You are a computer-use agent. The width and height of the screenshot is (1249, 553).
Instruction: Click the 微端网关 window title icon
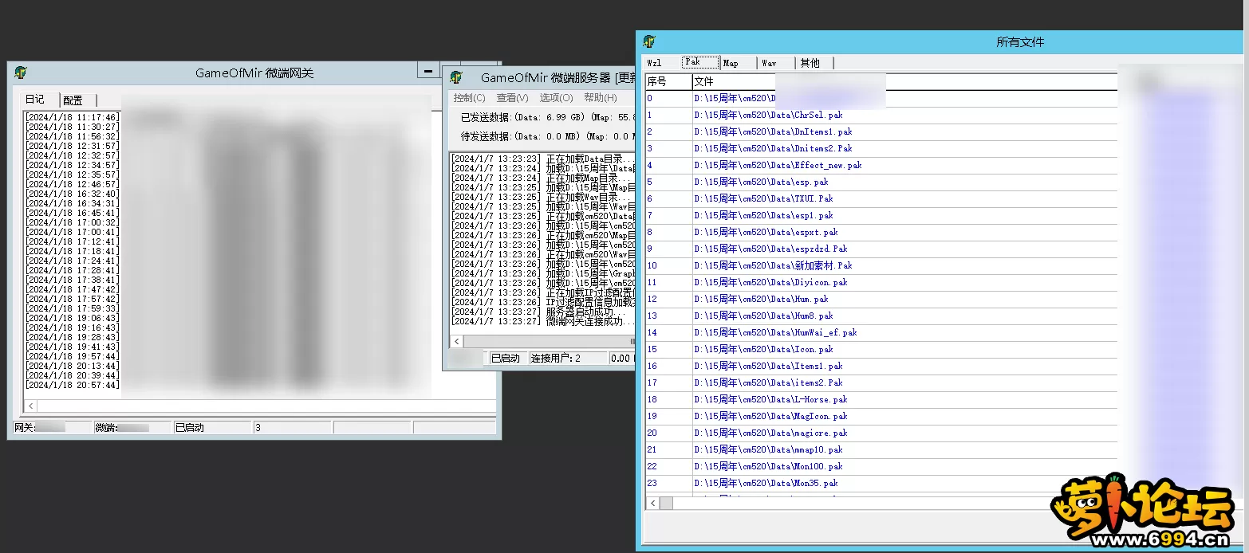pos(20,73)
